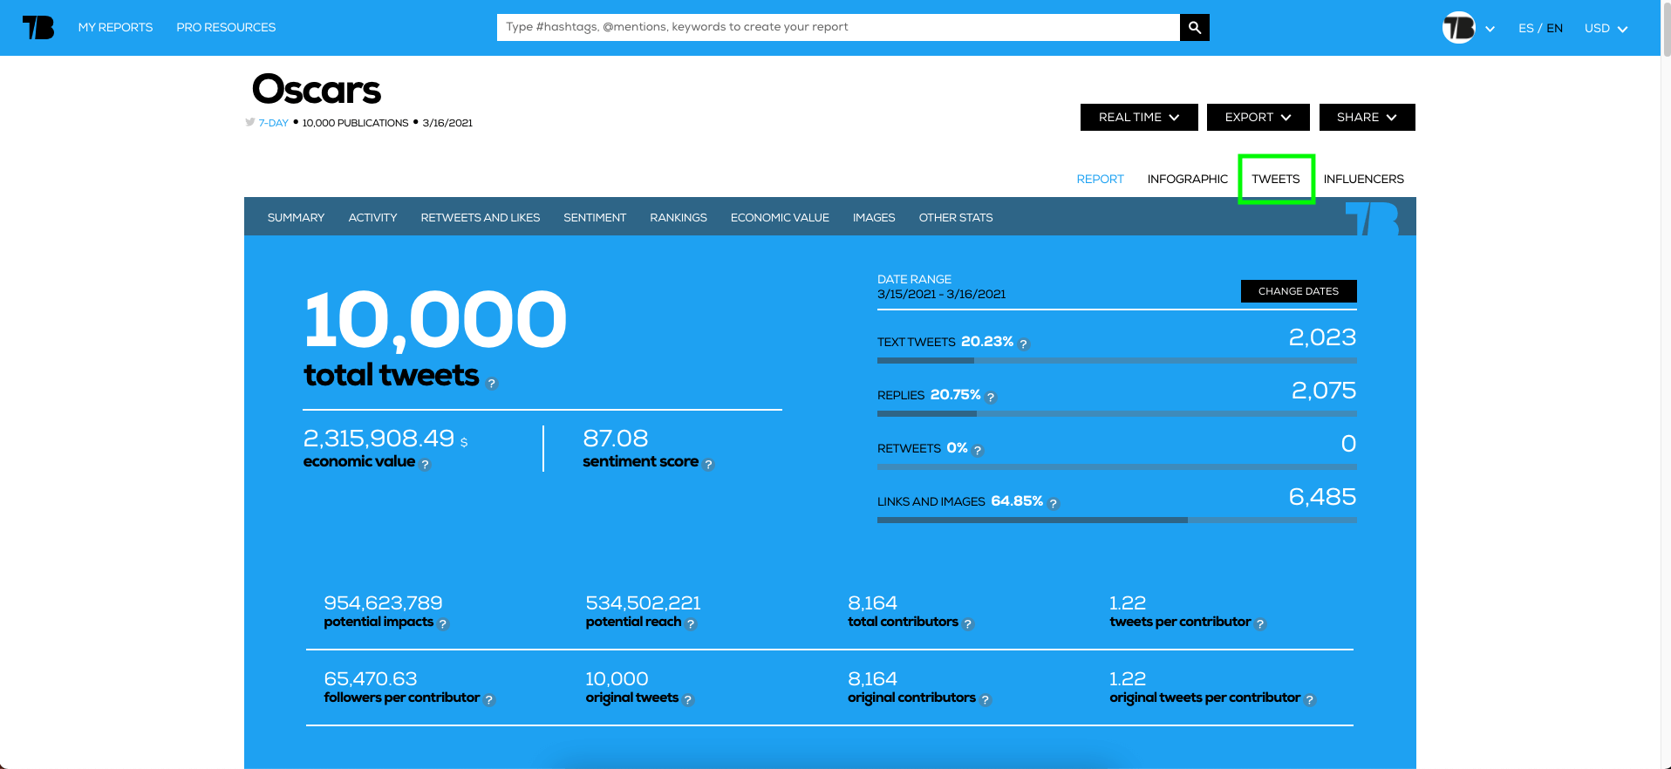Click the Tweet Binder logo icon
1671x769 pixels.
click(x=38, y=28)
